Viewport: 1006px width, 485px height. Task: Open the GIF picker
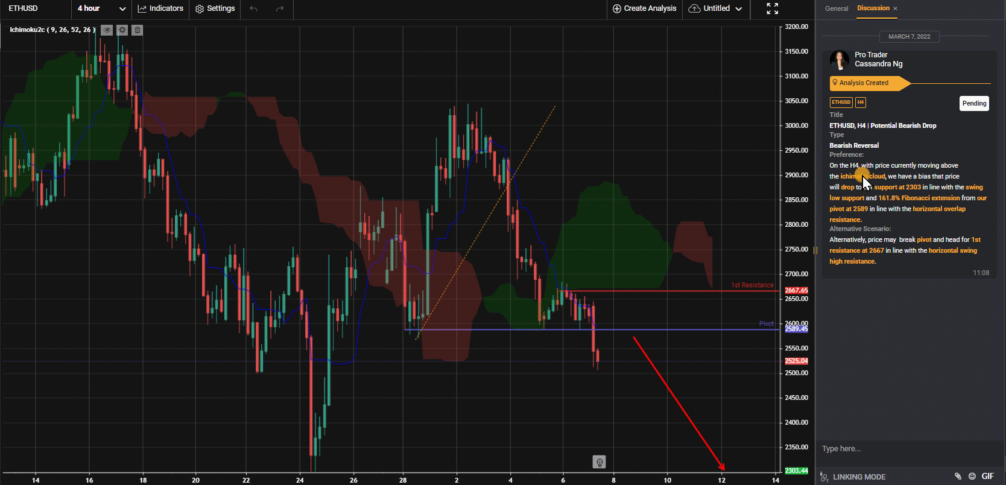pos(988,477)
